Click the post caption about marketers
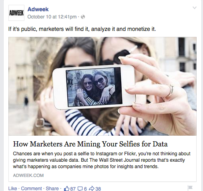Screen dimensions: 203x191 click(x=82, y=29)
